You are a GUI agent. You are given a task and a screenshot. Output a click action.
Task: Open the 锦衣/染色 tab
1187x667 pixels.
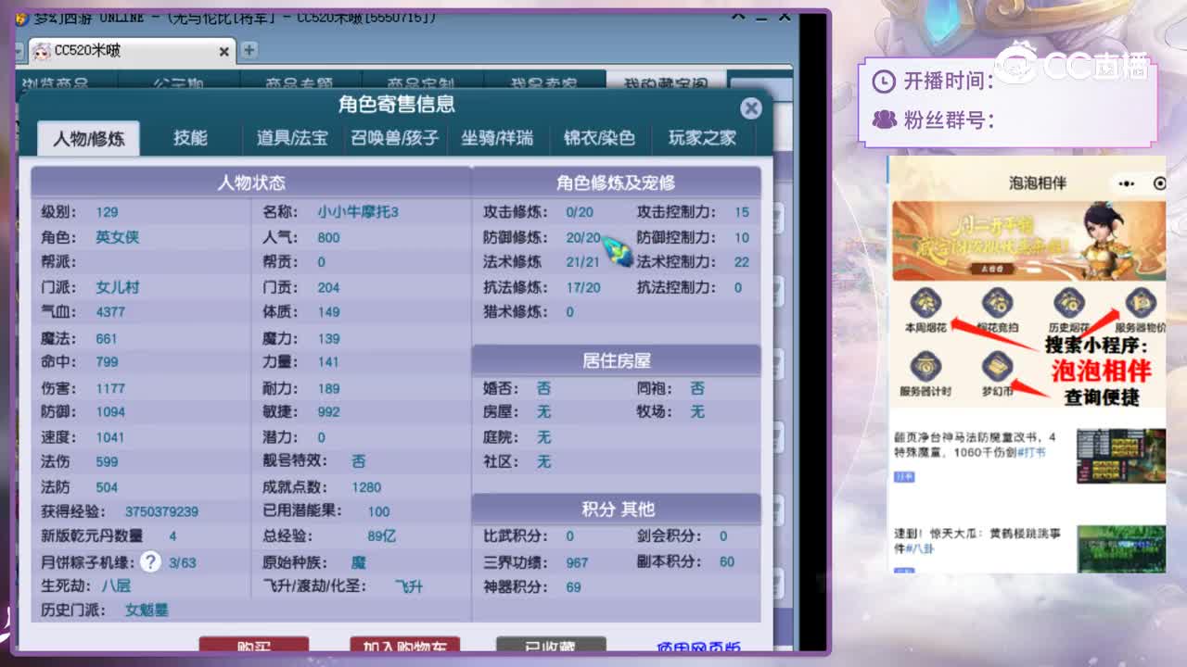(599, 138)
